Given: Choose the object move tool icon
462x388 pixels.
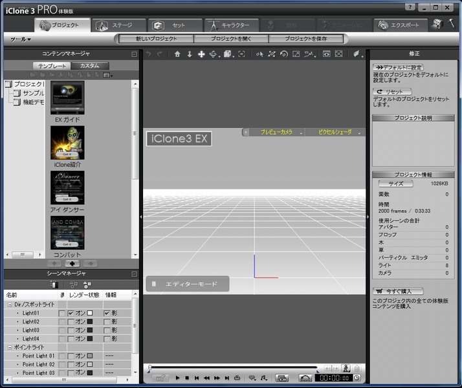Looking at the screenshot, I should point(272,54).
